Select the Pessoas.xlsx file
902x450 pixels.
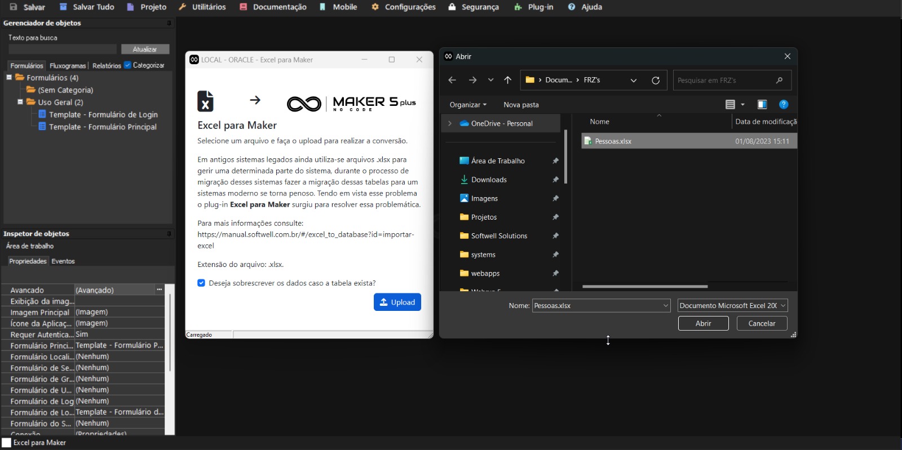coord(613,141)
